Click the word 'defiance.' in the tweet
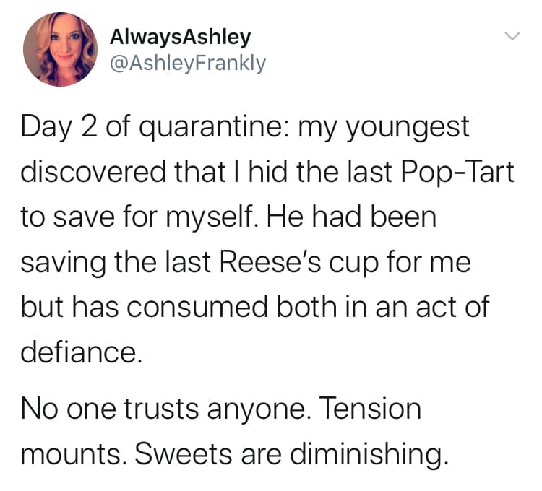542x491 pixels. pyautogui.click(x=81, y=352)
